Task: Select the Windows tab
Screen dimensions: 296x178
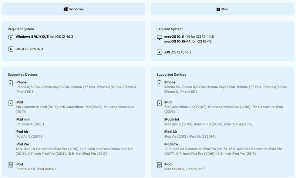Action: click(x=74, y=9)
